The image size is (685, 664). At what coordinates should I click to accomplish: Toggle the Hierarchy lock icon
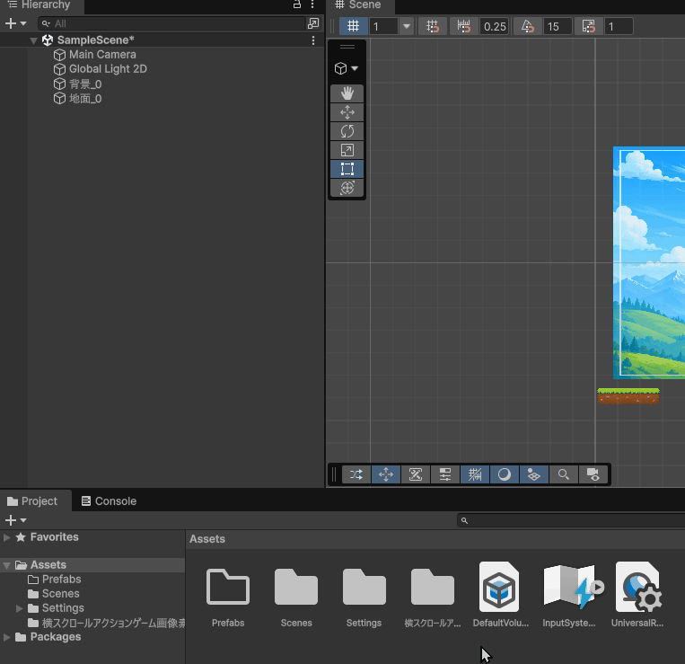pyautogui.click(x=297, y=4)
